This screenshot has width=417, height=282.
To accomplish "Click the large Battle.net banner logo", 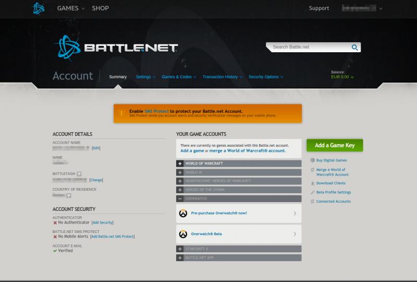I will 116,48.
